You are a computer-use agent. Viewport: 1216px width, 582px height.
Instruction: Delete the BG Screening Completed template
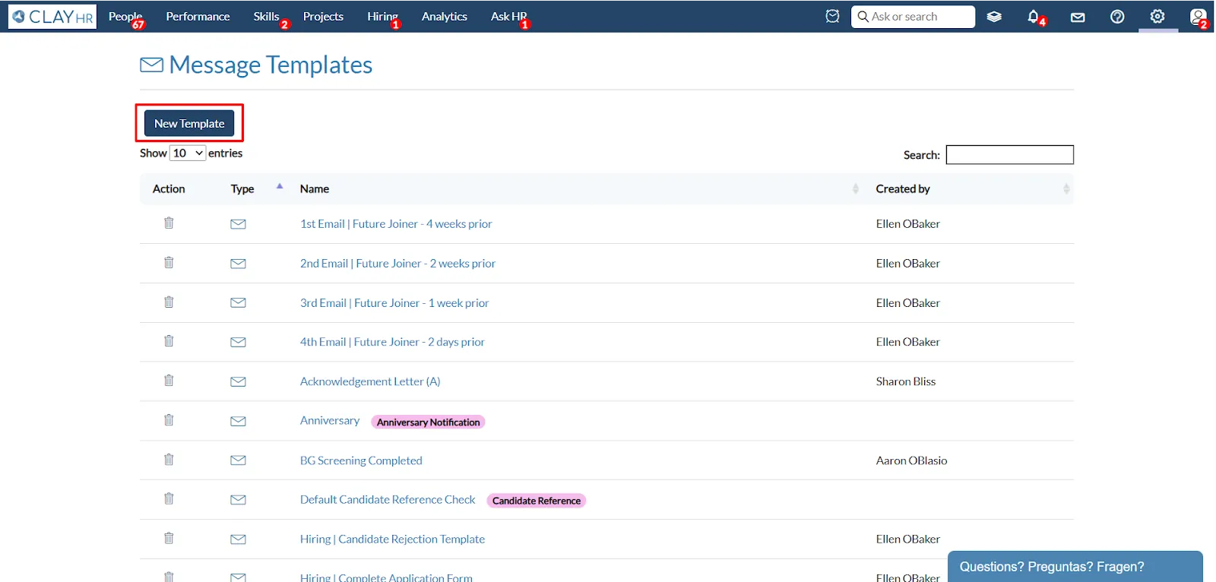coord(169,459)
